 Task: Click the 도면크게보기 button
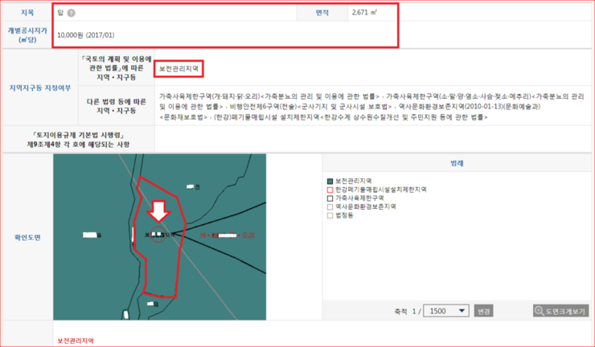(561, 311)
